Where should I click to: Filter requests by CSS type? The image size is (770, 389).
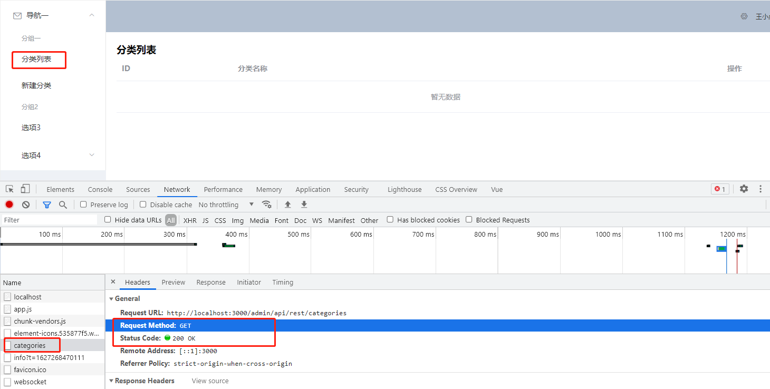tap(220, 220)
